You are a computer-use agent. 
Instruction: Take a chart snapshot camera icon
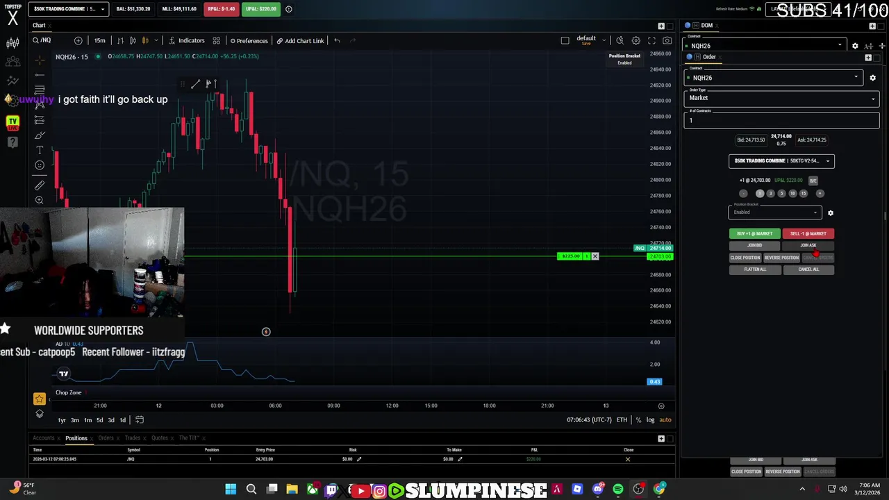click(667, 40)
